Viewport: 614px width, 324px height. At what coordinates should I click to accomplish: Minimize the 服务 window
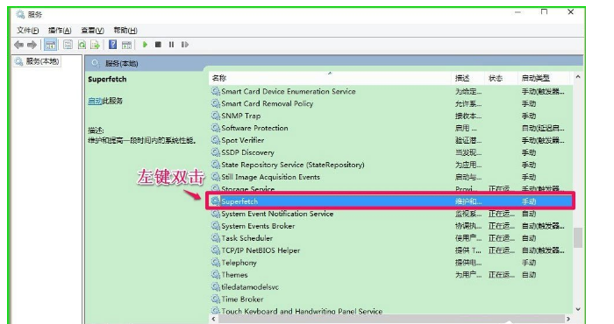518,12
